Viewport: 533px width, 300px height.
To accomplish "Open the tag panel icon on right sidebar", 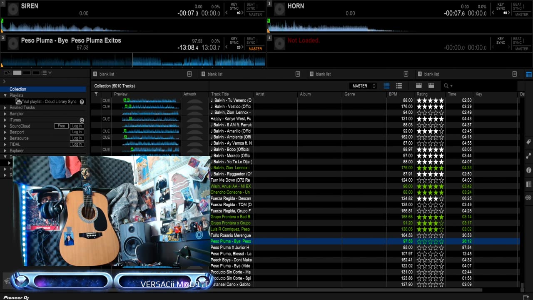I will [528, 142].
